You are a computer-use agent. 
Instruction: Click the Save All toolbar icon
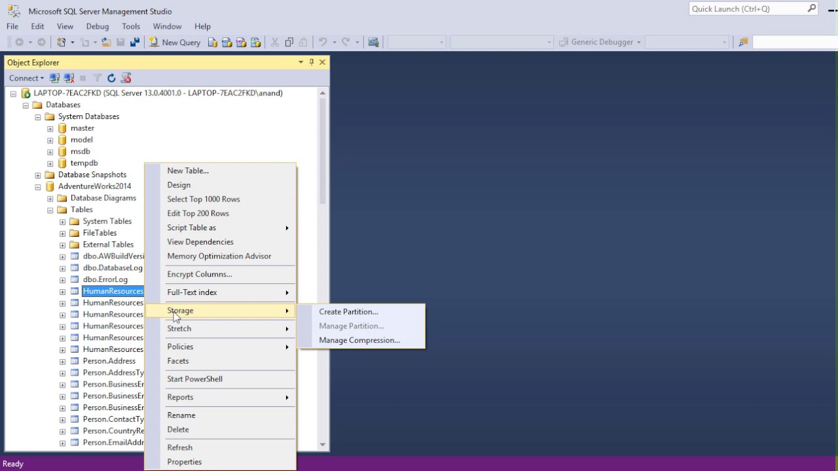(135, 42)
